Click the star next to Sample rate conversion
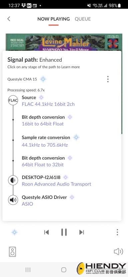Image resolution: width=128 pixels, height=277 pixels. click(x=76, y=137)
